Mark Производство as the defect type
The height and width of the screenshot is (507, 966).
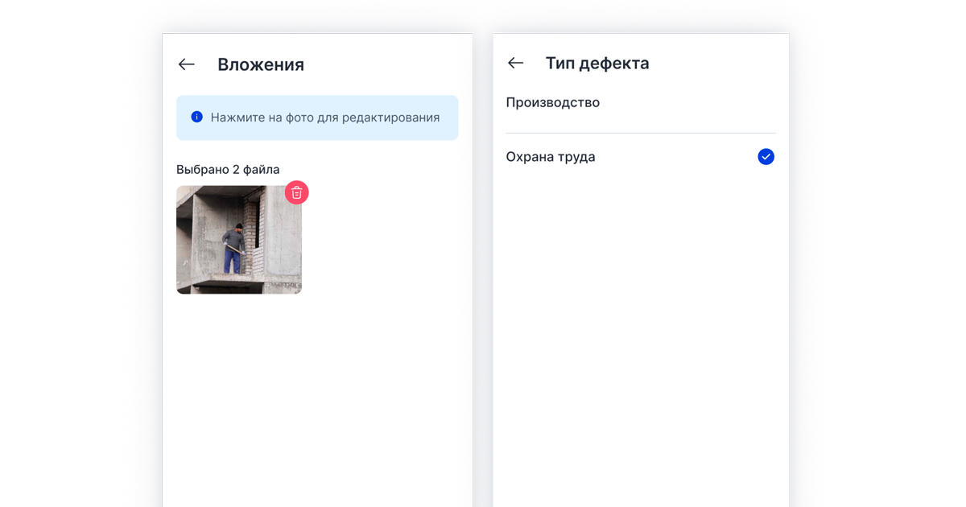pyautogui.click(x=553, y=102)
